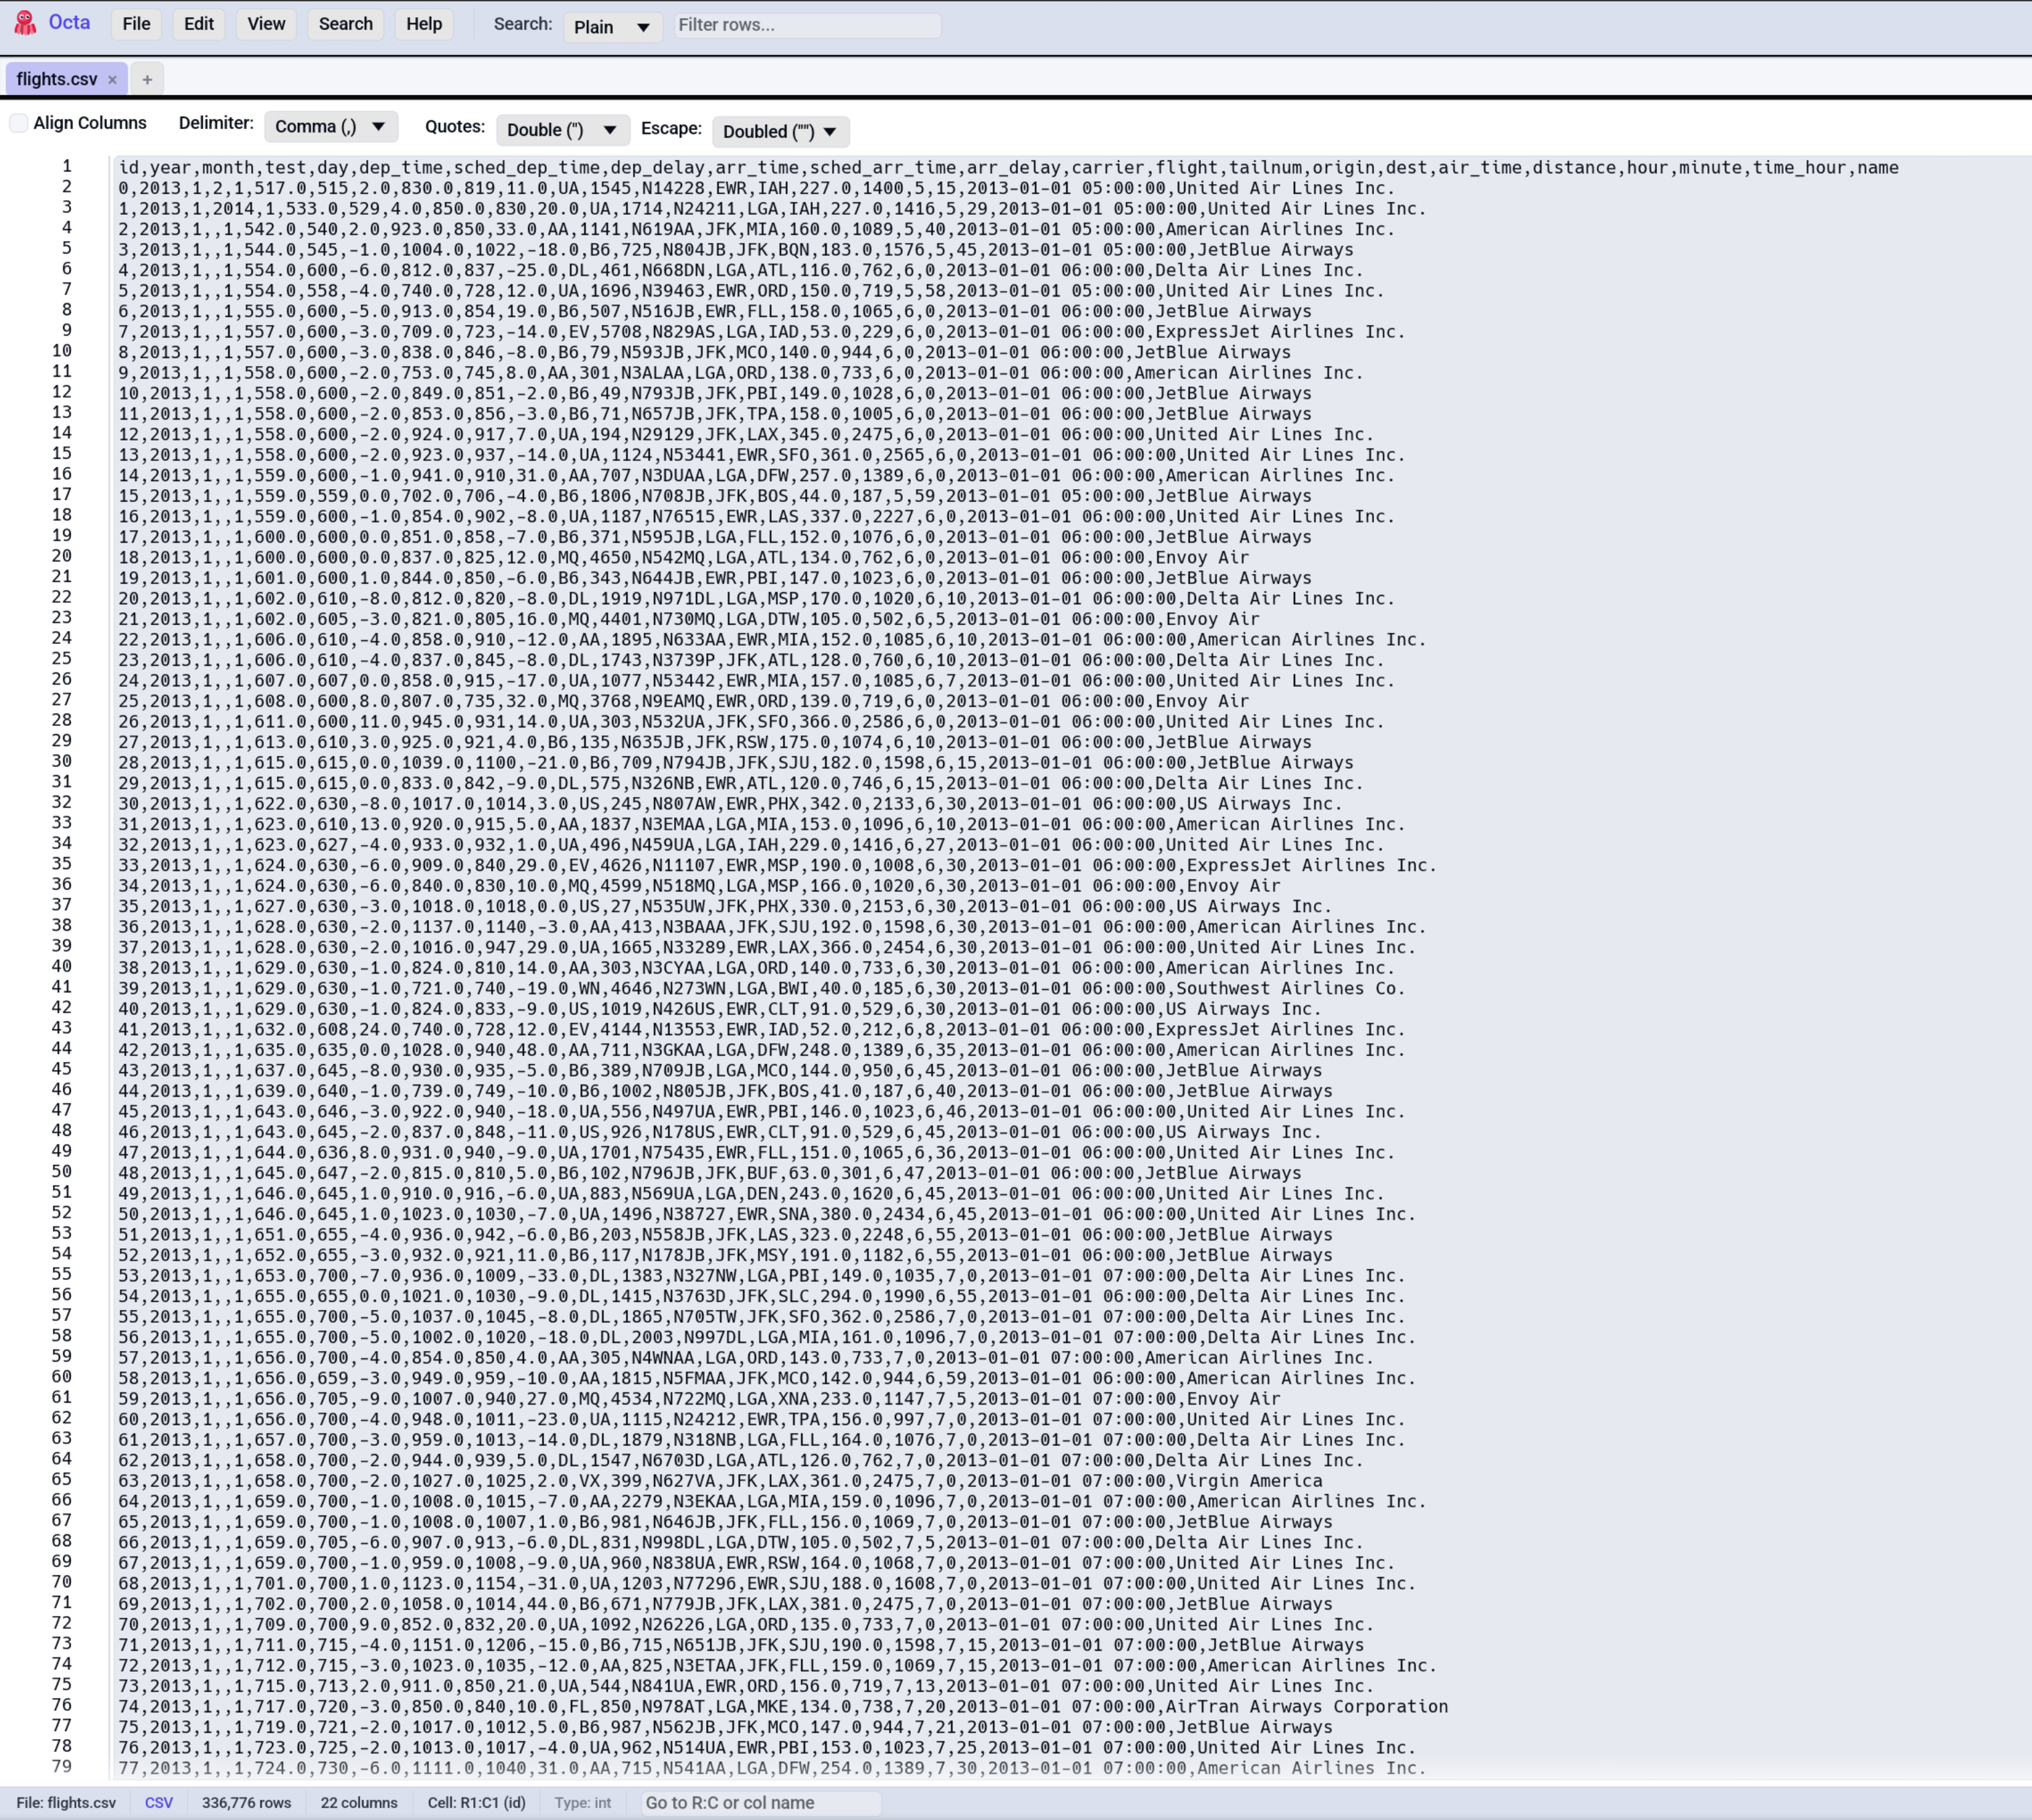Open the File menu

(136, 24)
